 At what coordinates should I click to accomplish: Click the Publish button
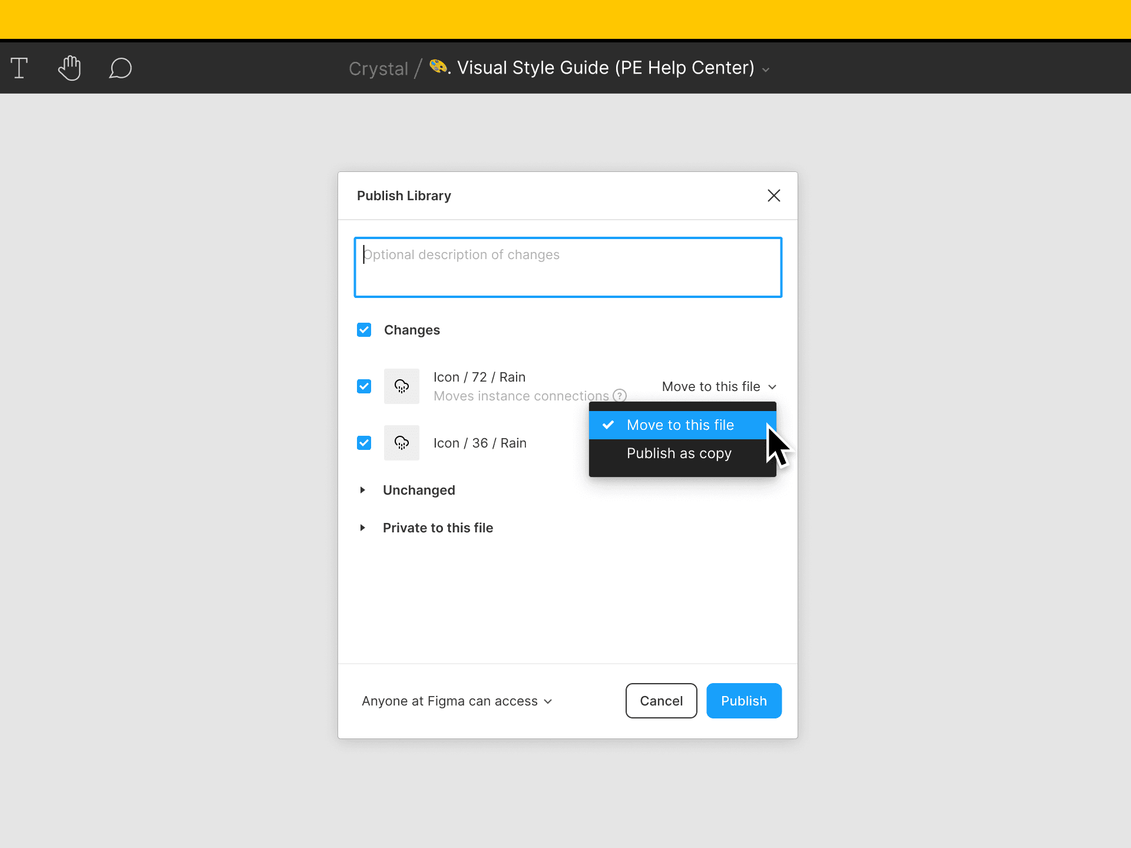click(744, 701)
